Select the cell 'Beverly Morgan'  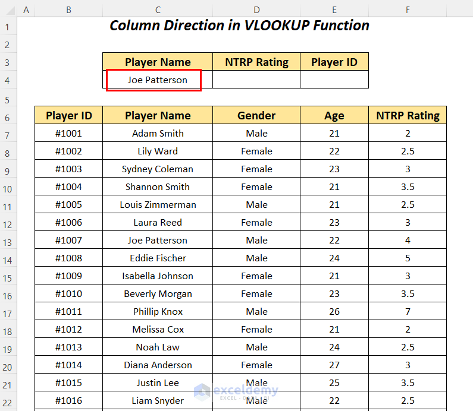point(158,293)
